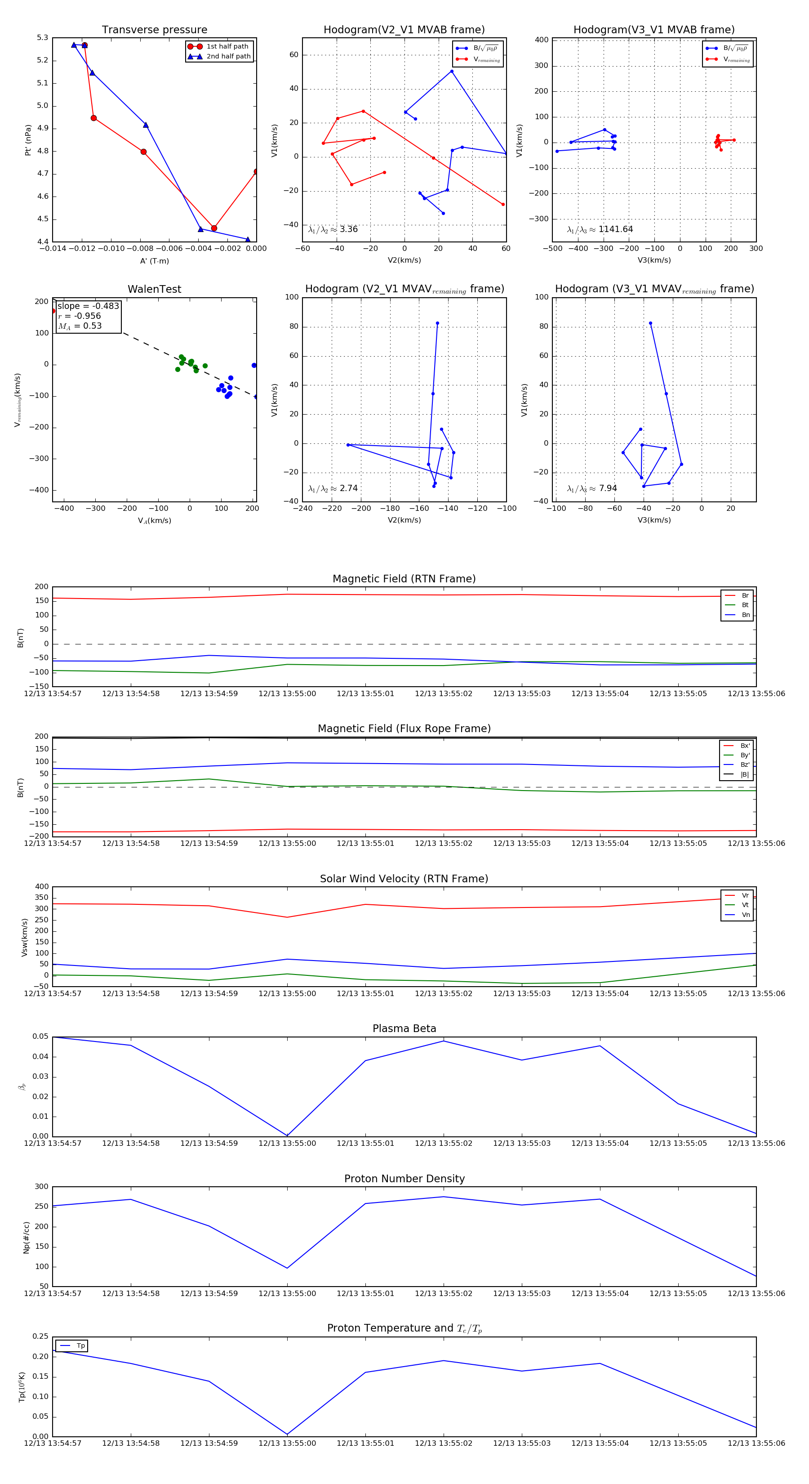The image size is (809, 1484).
Task: Select the "By'" legend entry
Action: 737,755
